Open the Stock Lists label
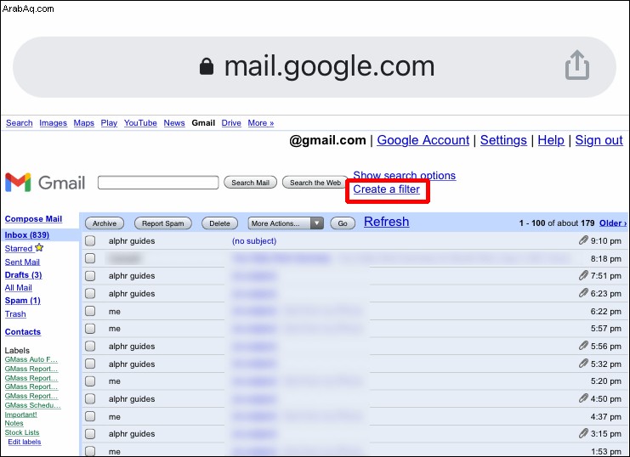The width and height of the screenshot is (630, 457). point(22,432)
